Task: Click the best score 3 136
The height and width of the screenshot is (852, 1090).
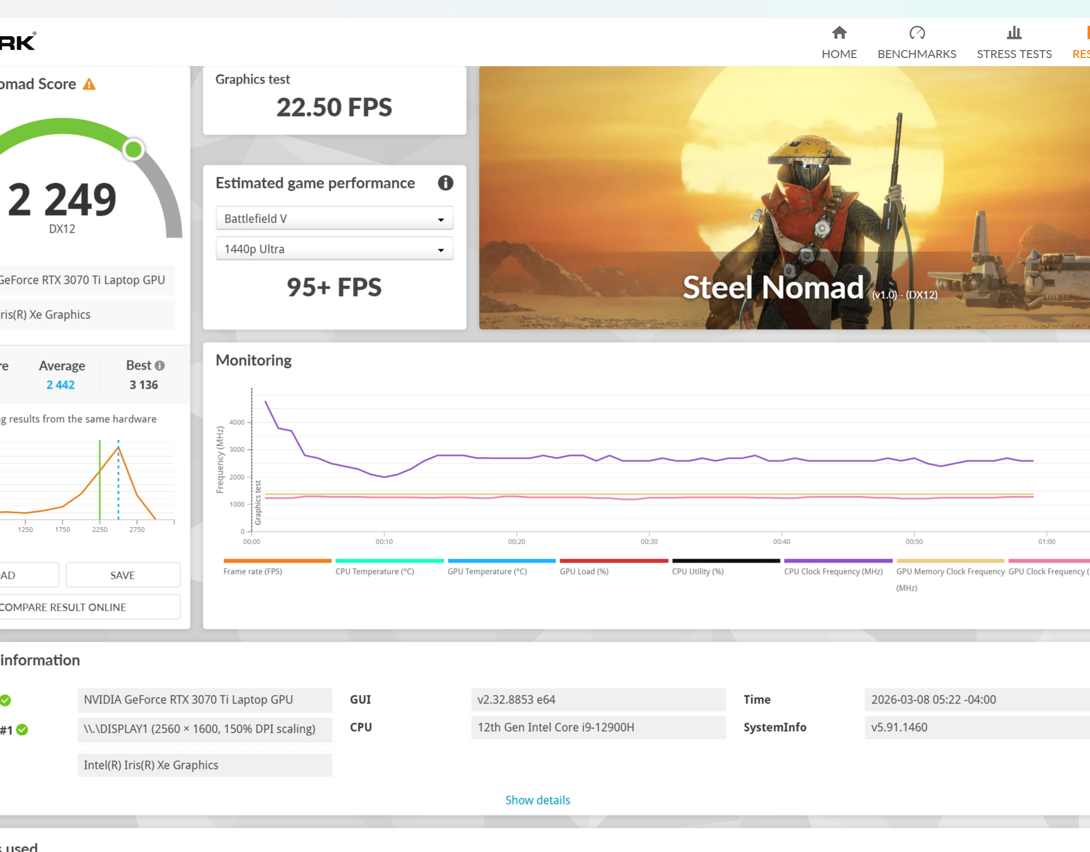Action: pos(144,385)
